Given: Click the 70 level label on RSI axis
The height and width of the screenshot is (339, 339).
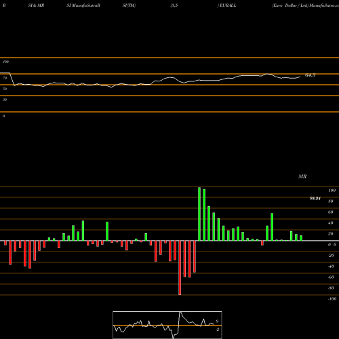Looking at the screenshot, I should (x=5, y=78).
